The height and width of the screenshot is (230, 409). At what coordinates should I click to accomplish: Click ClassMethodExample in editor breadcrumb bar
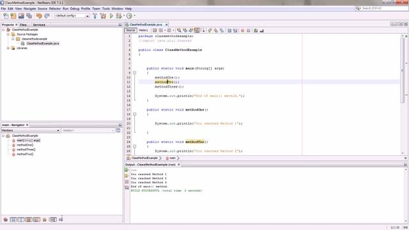click(x=144, y=158)
